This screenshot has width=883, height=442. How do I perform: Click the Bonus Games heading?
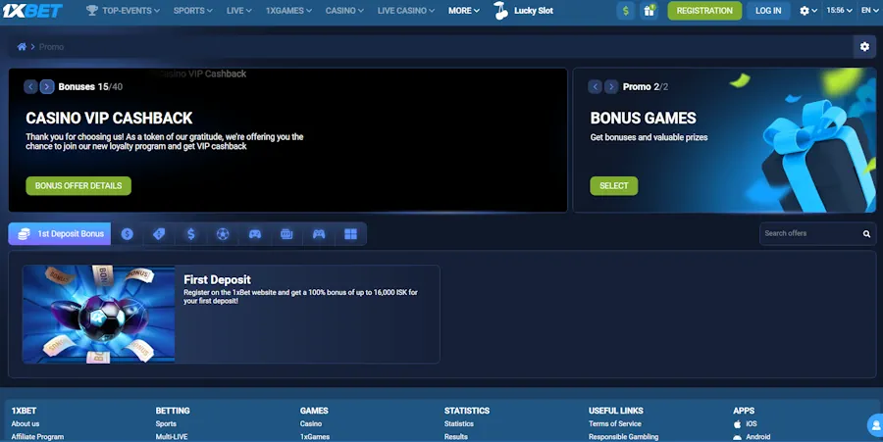(x=643, y=118)
